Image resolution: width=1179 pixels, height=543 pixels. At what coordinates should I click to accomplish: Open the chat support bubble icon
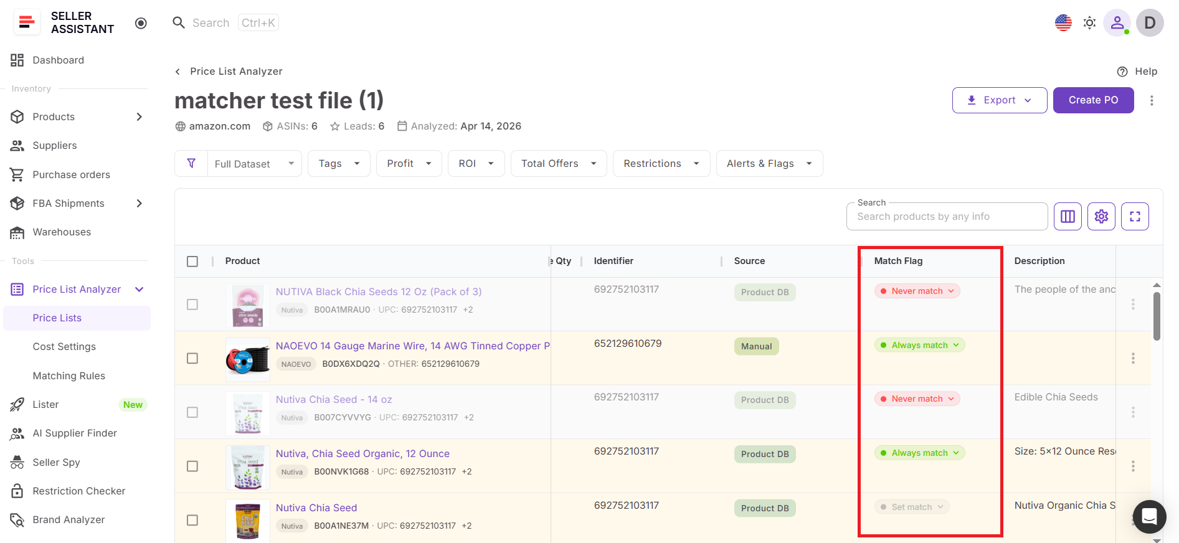pyautogui.click(x=1149, y=517)
